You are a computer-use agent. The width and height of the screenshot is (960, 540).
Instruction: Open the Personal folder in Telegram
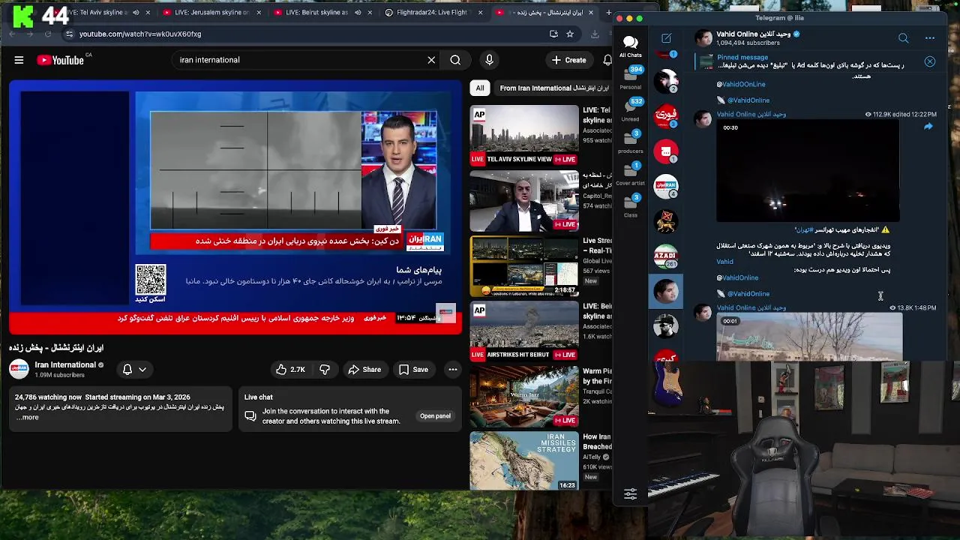point(631,78)
